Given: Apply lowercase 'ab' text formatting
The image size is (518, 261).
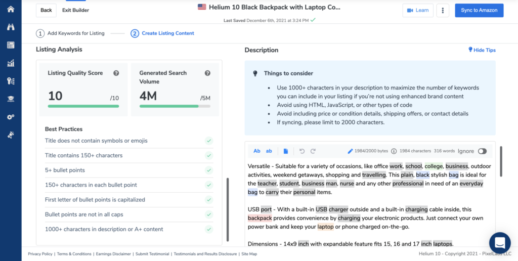Looking at the screenshot, I should [x=269, y=151].
